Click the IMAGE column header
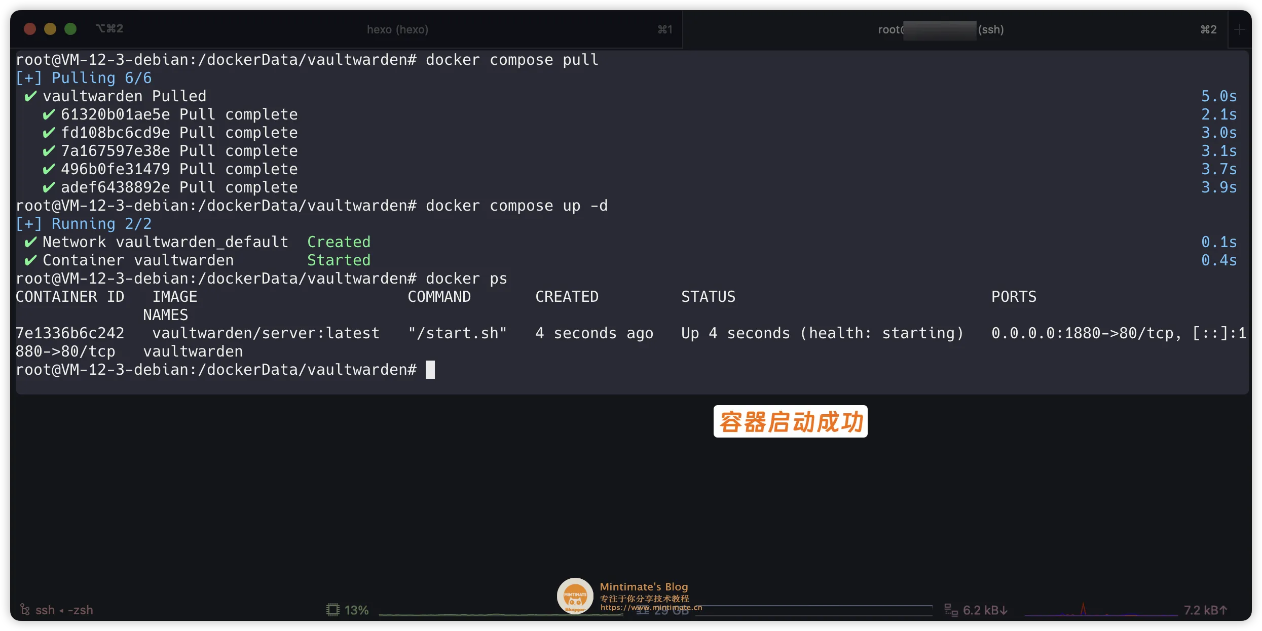The image size is (1262, 631). pyautogui.click(x=175, y=297)
